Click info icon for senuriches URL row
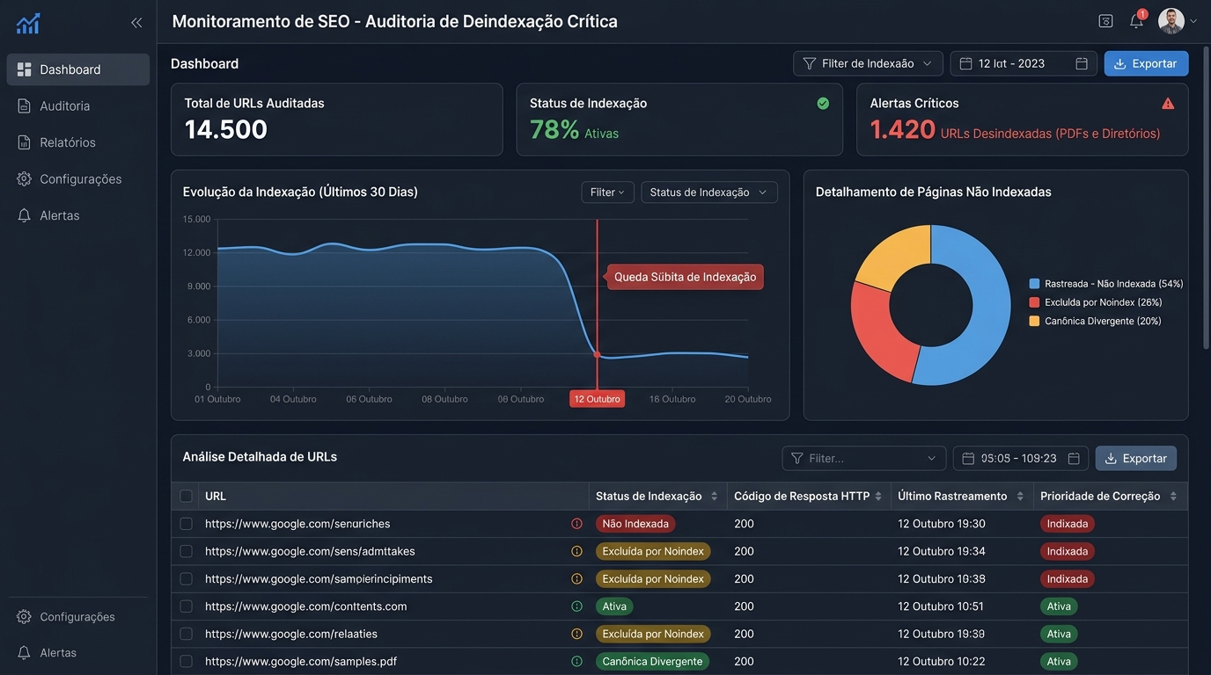The width and height of the screenshot is (1211, 675). tap(576, 524)
